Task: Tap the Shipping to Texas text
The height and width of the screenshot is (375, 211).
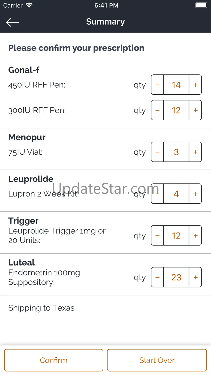Action: [x=41, y=308]
